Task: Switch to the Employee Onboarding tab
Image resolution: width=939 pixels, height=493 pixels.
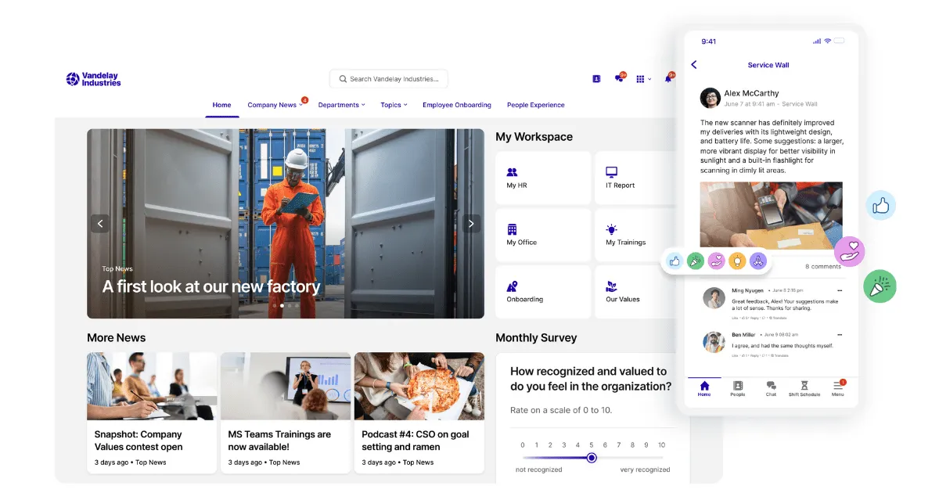Action: (x=457, y=104)
